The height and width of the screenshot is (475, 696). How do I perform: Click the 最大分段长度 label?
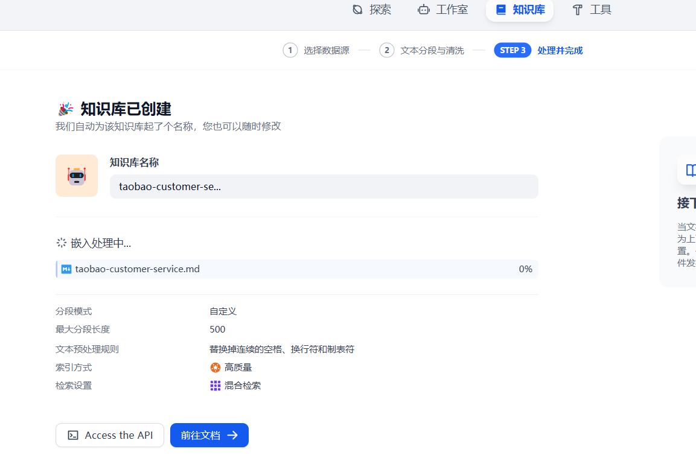(x=83, y=330)
